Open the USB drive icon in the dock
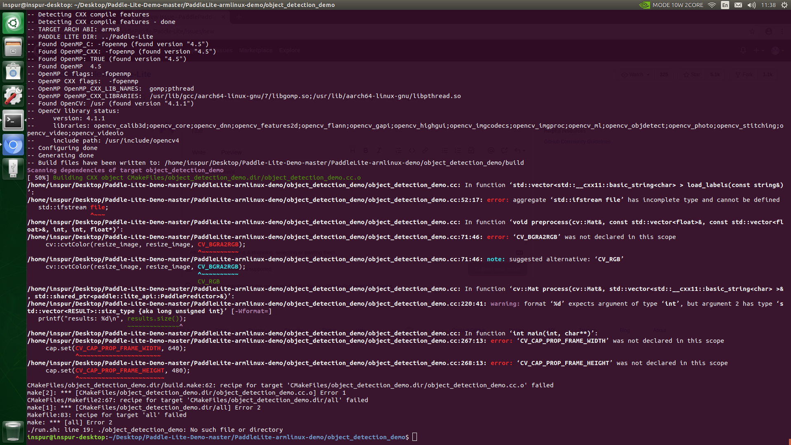Viewport: 791px width, 445px height. tap(13, 169)
